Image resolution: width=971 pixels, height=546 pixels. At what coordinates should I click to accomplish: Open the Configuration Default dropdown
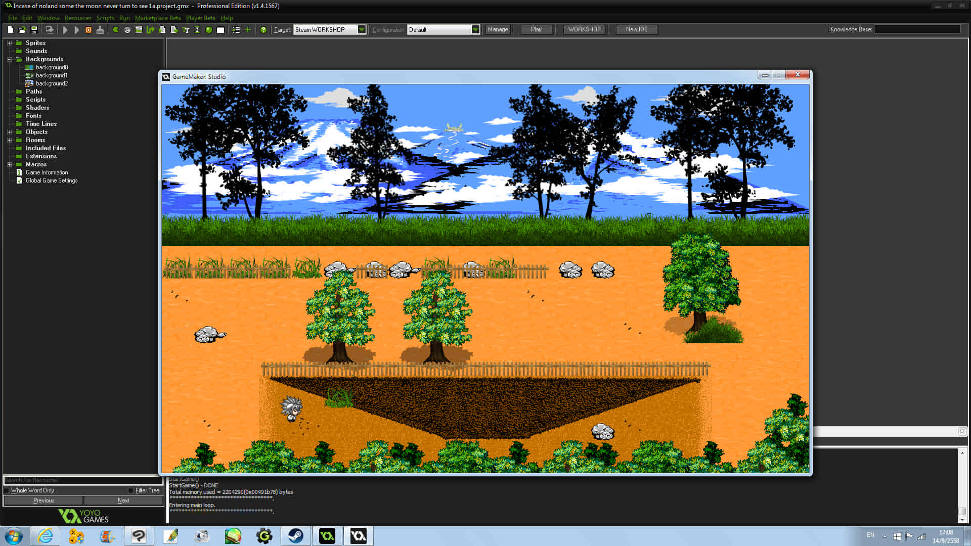tap(475, 30)
